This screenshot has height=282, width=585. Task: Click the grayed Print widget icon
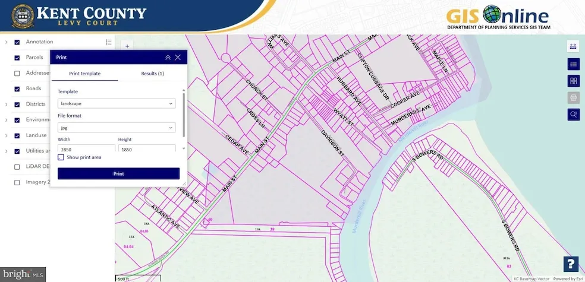click(573, 98)
